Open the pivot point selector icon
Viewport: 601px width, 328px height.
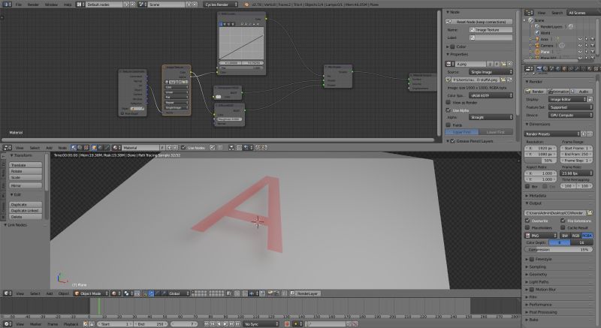click(128, 293)
